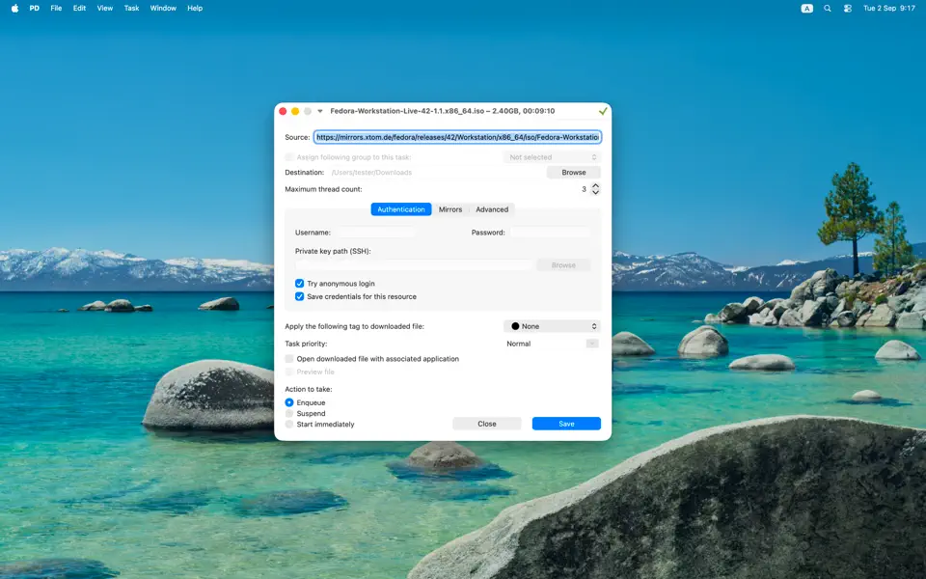Choose the 'Suspend' action option
Image resolution: width=926 pixels, height=579 pixels.
click(x=289, y=413)
